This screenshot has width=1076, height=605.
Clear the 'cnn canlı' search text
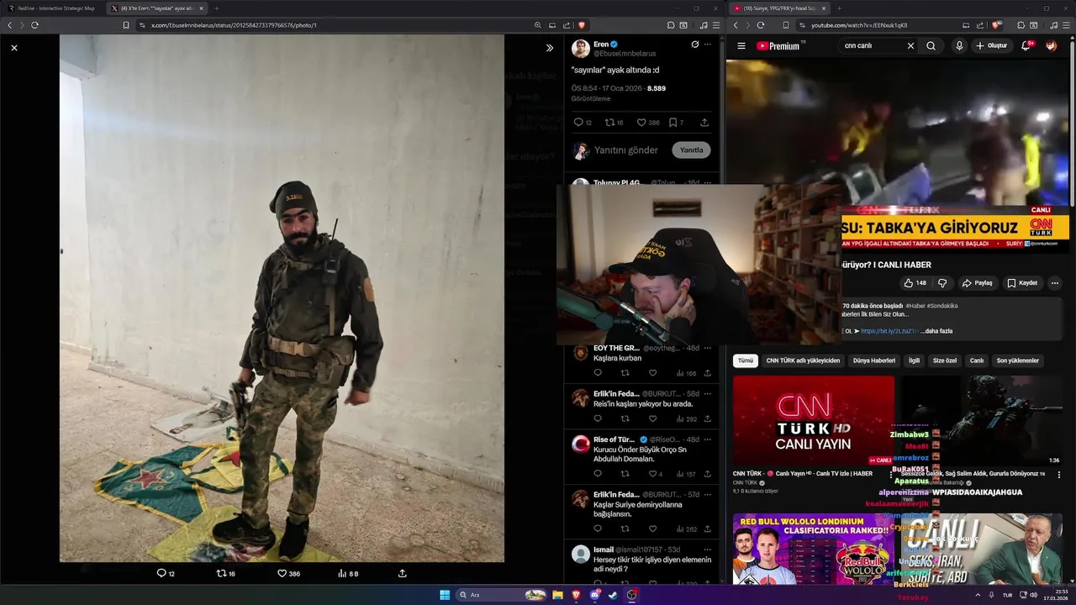coord(910,46)
